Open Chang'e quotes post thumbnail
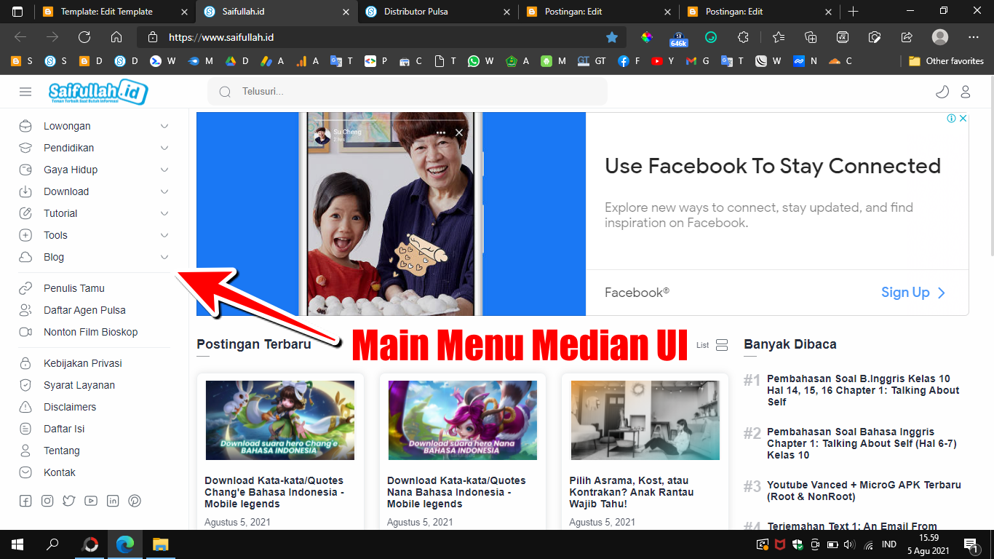 click(x=280, y=420)
